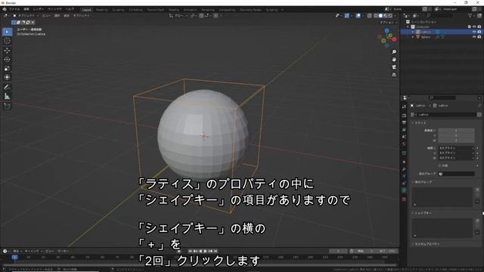Viewport: 484px width, 272px height.
Task: Toggle the camera view icon in viewport
Action: coord(394,67)
